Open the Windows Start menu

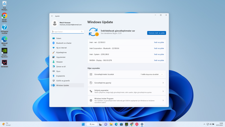(x=83, y=124)
